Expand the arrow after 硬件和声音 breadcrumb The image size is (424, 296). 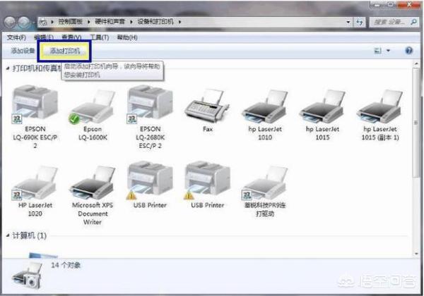131,22
